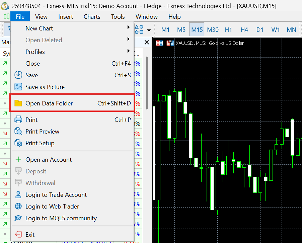Open the chart's one-click trading panel icon
The image size is (302, 243).
tap(160, 43)
